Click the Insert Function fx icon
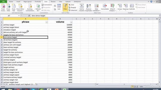 pyautogui.click(x=29, y=16)
